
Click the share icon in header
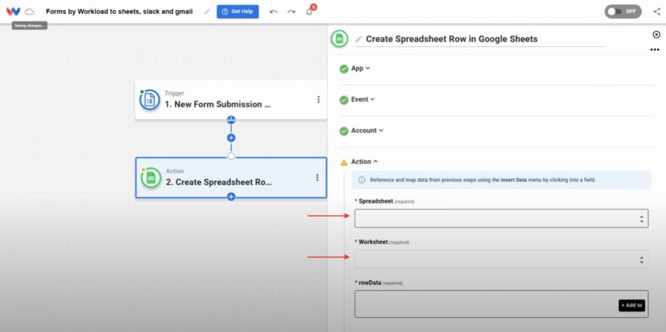point(657,12)
